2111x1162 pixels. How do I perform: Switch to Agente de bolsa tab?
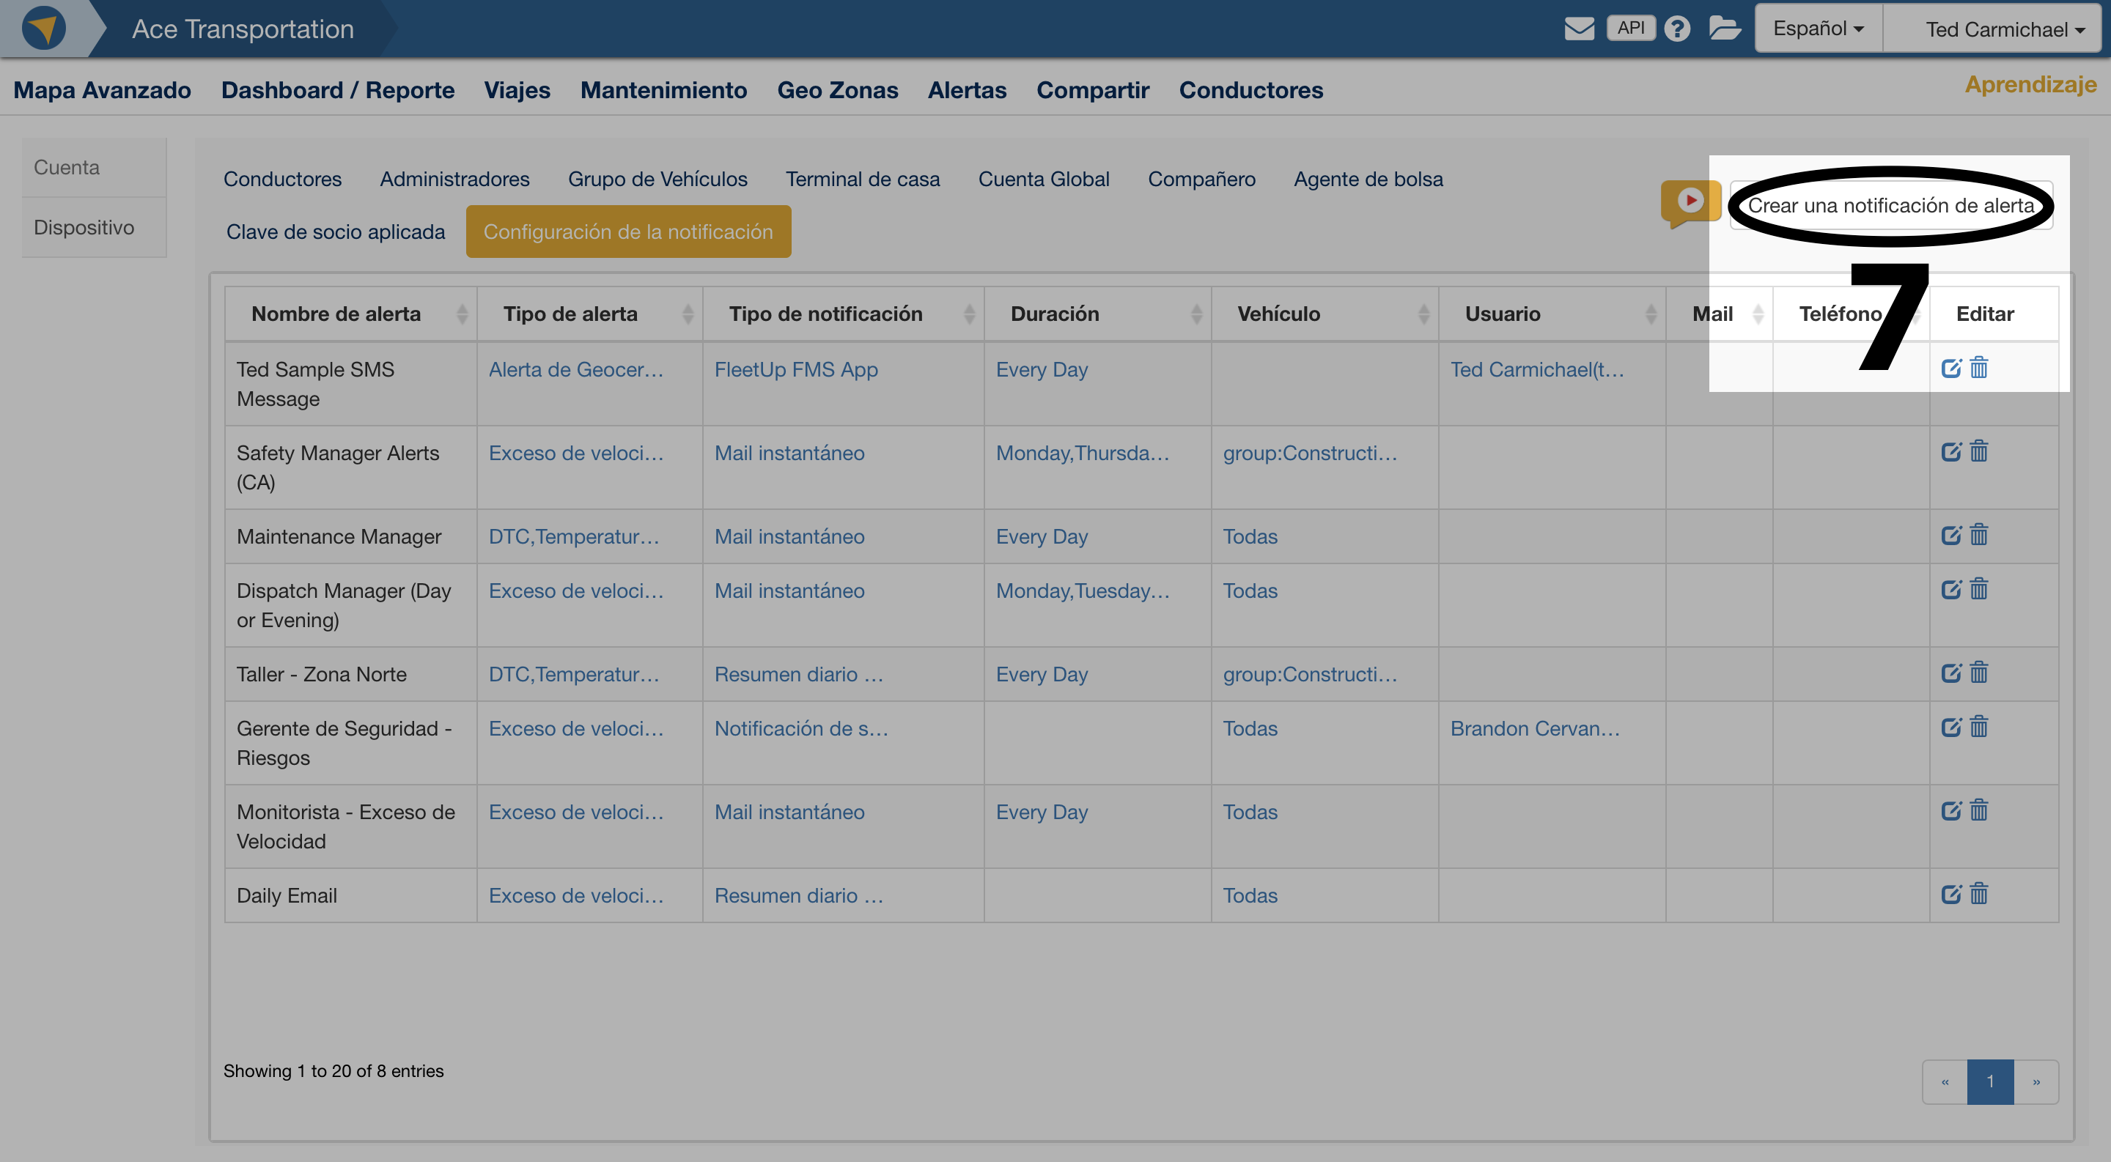(1368, 179)
